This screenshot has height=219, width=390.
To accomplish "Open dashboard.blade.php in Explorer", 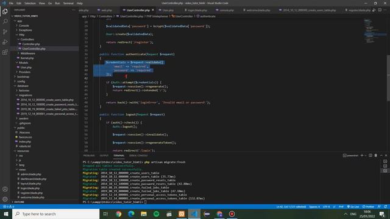I will coord(34,179).
